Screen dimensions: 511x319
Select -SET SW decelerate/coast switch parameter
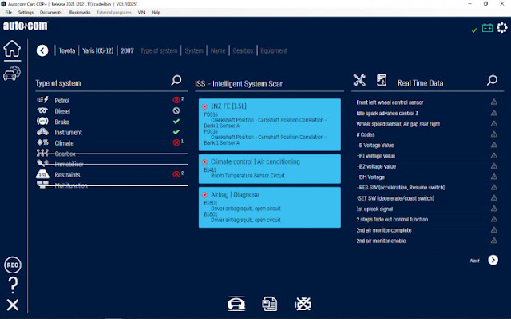tap(395, 198)
